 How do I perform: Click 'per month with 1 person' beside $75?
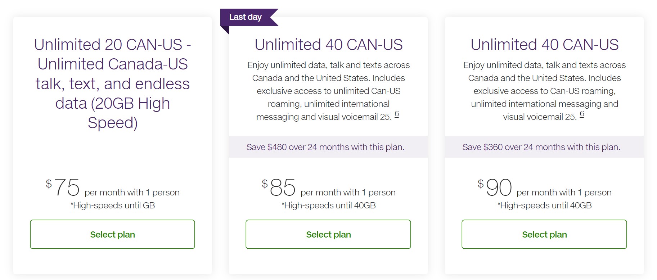point(132,193)
